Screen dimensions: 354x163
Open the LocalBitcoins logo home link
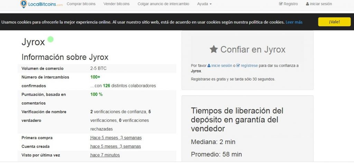(41, 4)
